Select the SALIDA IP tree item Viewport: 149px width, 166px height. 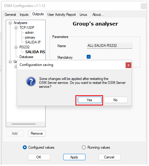pyautogui.click(x=33, y=42)
